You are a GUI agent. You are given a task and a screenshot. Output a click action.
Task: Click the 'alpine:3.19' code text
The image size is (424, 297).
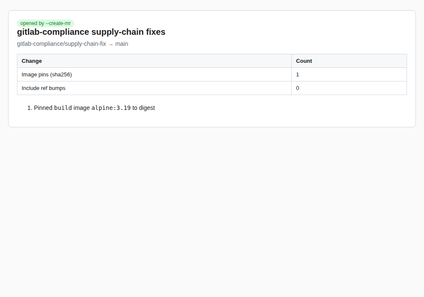point(111,108)
